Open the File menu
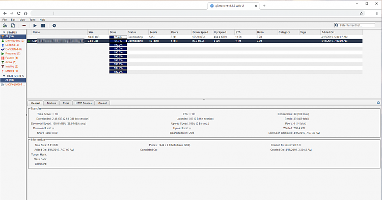This screenshot has width=382, height=200. tap(5, 20)
